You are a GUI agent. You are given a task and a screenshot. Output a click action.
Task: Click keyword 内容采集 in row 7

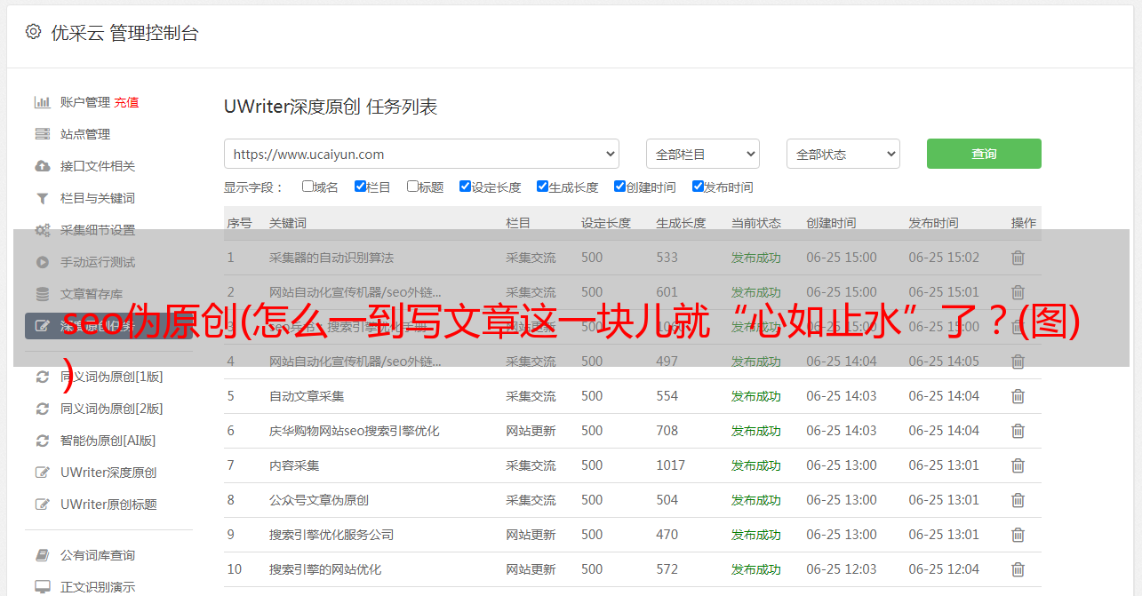pos(294,465)
